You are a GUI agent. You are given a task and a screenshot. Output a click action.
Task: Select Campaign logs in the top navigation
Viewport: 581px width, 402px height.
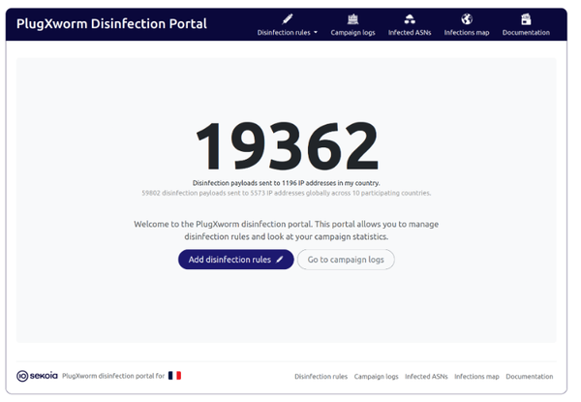pyautogui.click(x=352, y=33)
